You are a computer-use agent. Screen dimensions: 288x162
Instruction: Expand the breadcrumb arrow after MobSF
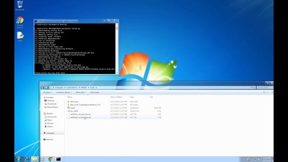pyautogui.click(x=88, y=88)
